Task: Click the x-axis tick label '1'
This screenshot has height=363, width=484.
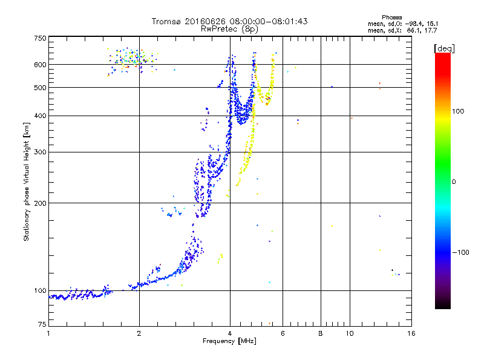Action: click(x=48, y=333)
